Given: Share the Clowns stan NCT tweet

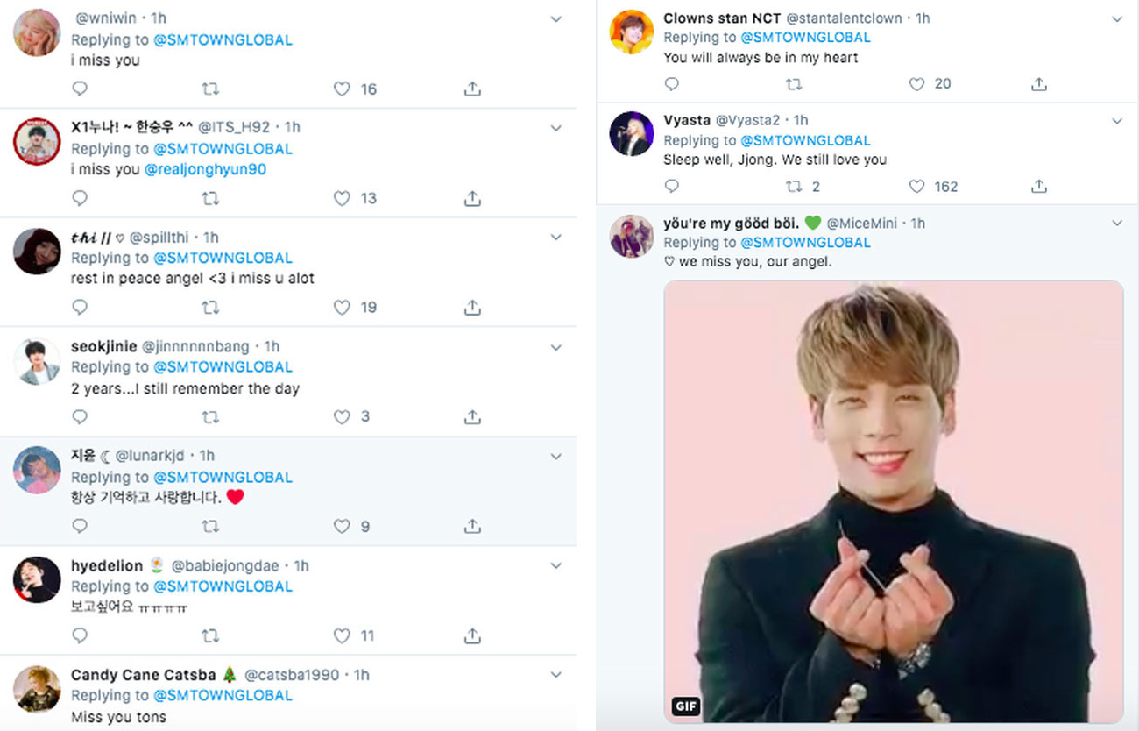Looking at the screenshot, I should click(x=1038, y=84).
